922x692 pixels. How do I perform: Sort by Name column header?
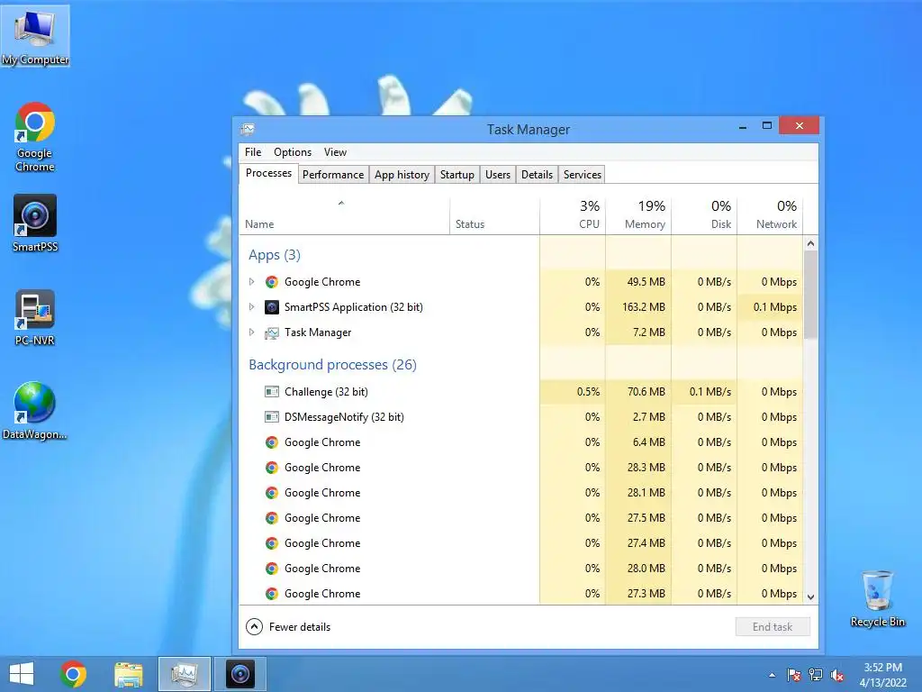coord(345,215)
